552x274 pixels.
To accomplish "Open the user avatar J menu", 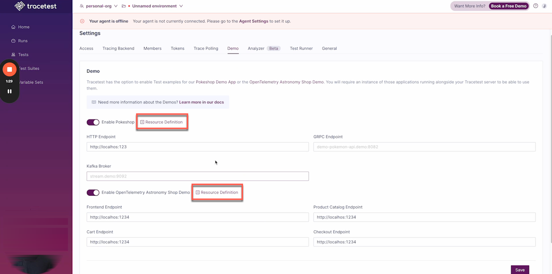I will [544, 6].
